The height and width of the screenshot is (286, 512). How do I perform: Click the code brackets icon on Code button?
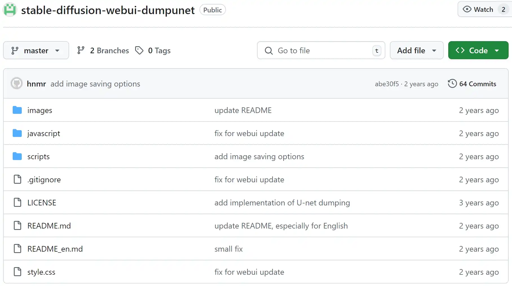[x=460, y=50]
